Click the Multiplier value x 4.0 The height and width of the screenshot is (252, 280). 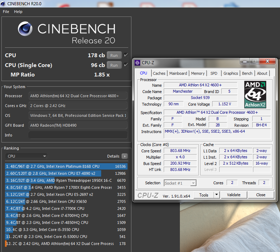coord(180,157)
